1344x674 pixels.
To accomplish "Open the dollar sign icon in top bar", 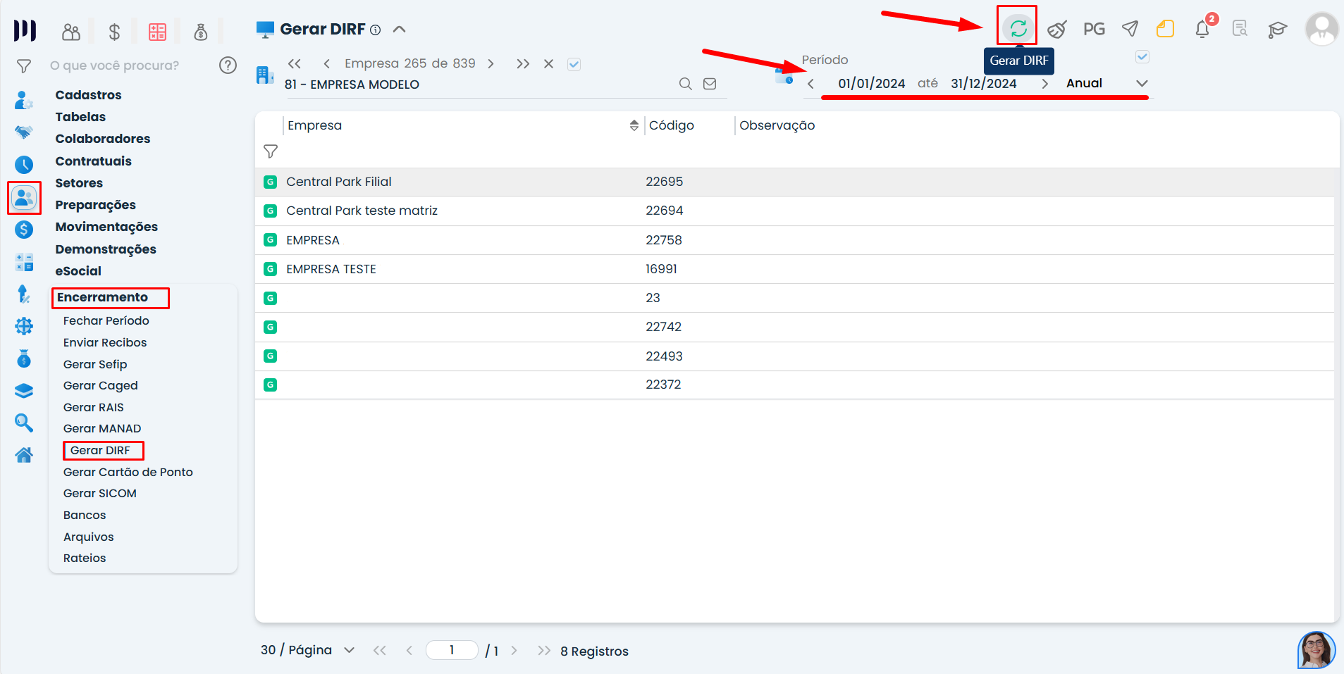I will point(114,32).
